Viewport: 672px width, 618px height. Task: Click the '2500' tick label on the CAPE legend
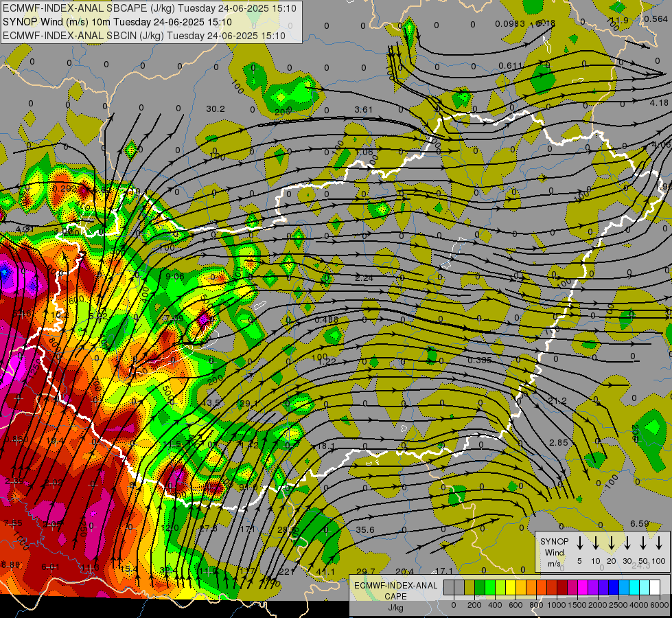pyautogui.click(x=618, y=605)
